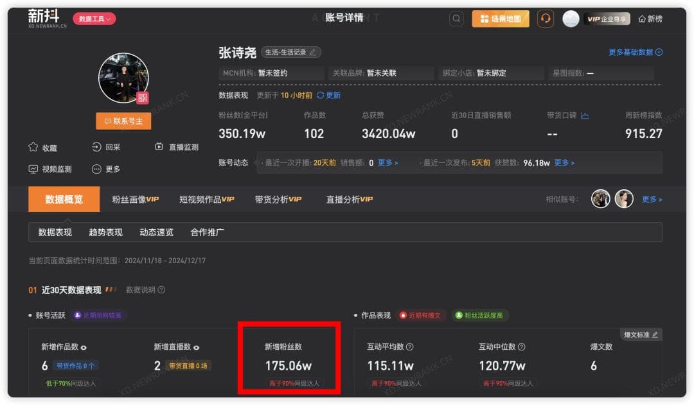Image resolution: width=694 pixels, height=405 pixels.
Task: Click the search magnifier icon in header
Action: [x=456, y=19]
